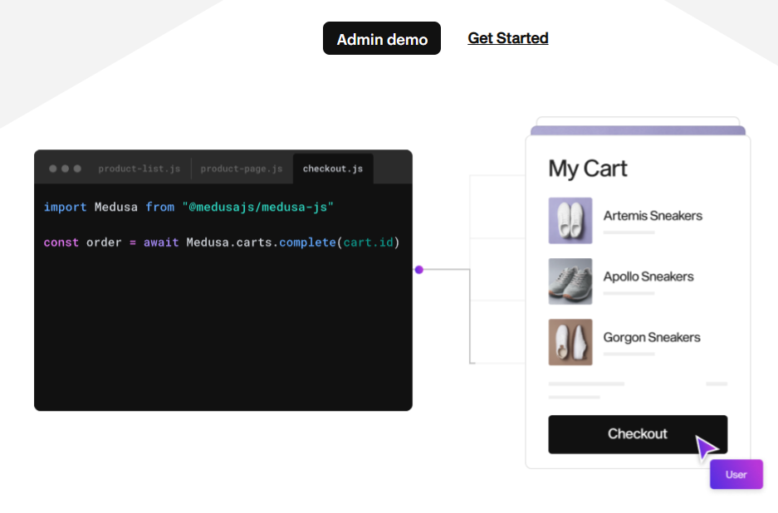778x513 pixels.
Task: Select the product-page.js tab
Action: click(x=242, y=169)
